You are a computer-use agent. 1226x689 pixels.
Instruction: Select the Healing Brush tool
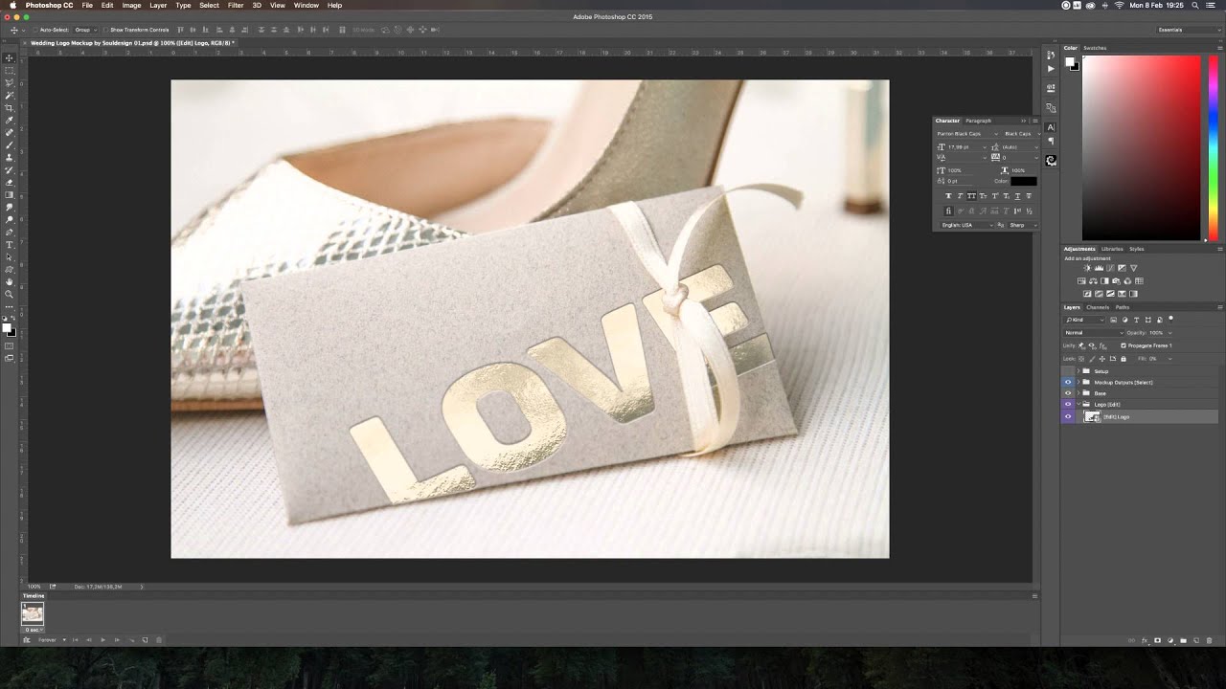(x=9, y=132)
